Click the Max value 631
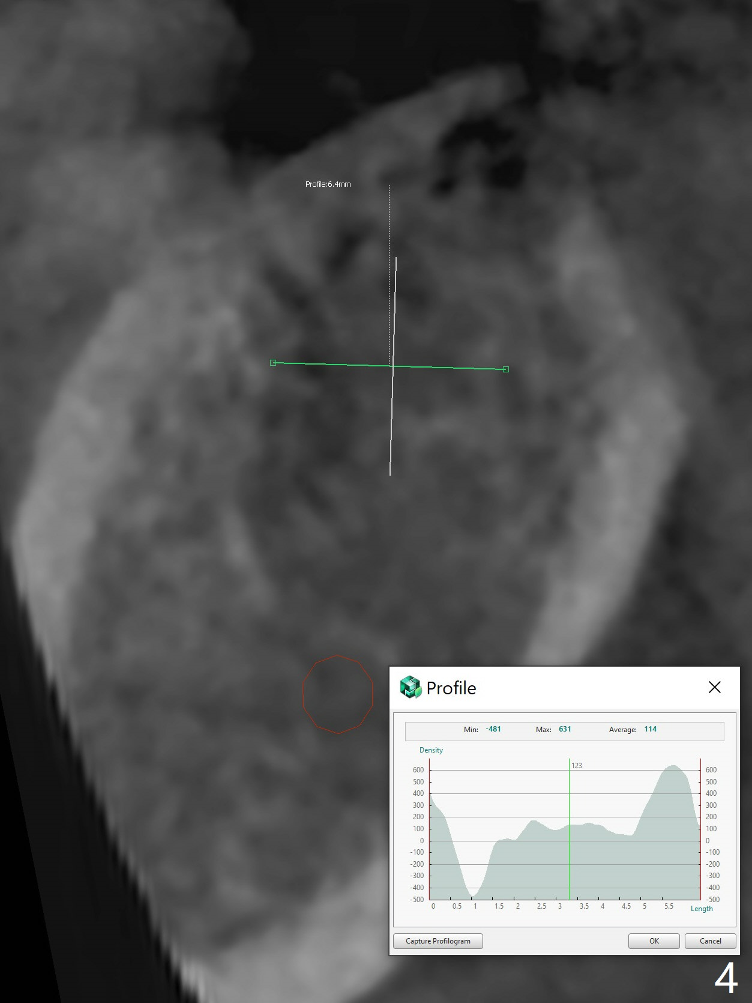The image size is (752, 1003). (x=565, y=729)
